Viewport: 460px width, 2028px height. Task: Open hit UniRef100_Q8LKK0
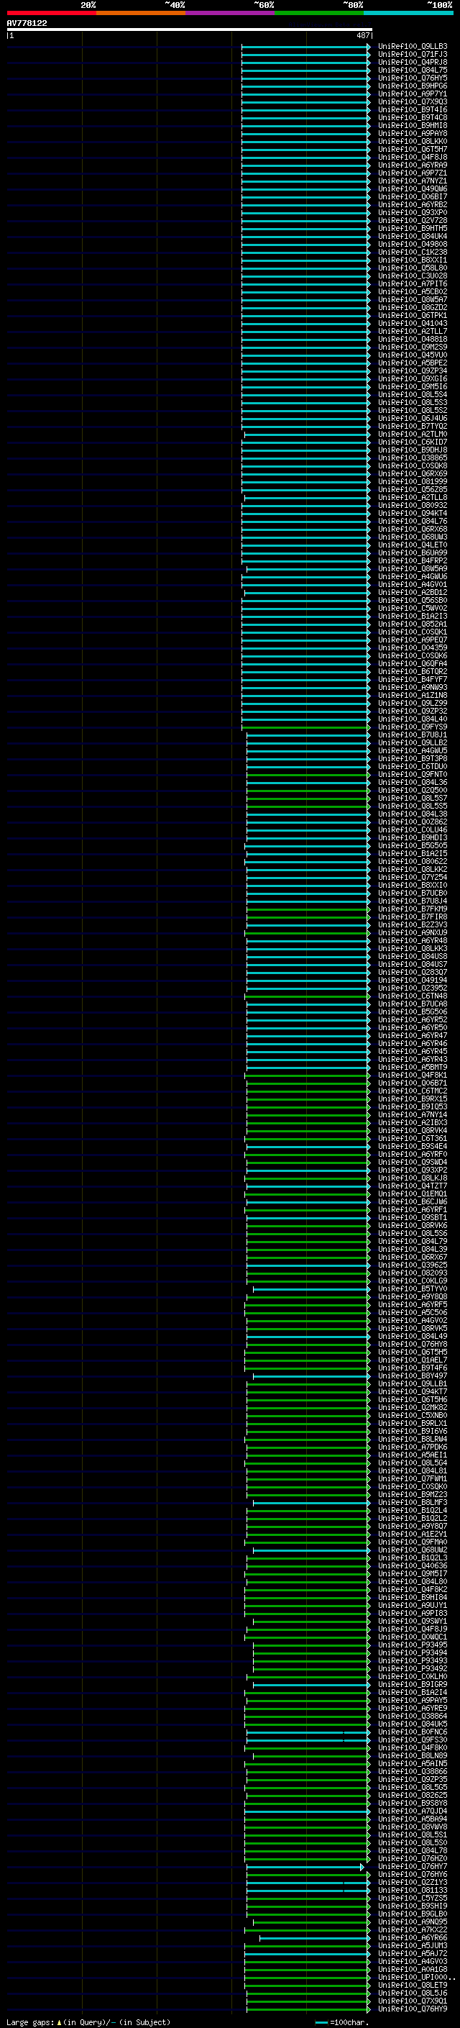pos(413,142)
